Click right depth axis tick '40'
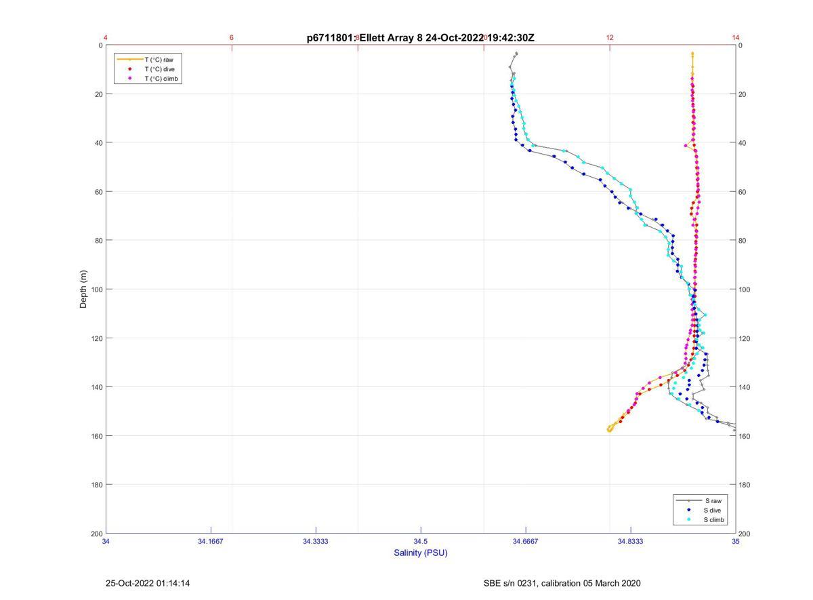This screenshot has width=813, height=600. [743, 143]
